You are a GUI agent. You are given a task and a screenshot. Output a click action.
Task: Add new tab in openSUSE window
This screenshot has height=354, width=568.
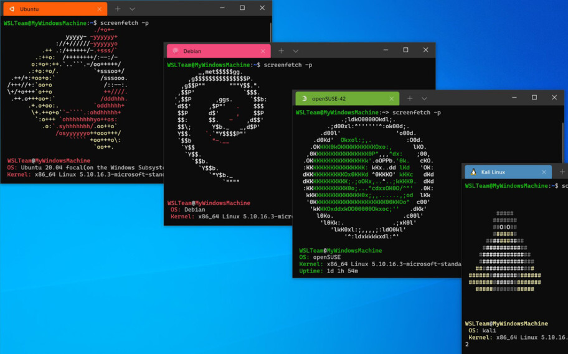(x=410, y=98)
